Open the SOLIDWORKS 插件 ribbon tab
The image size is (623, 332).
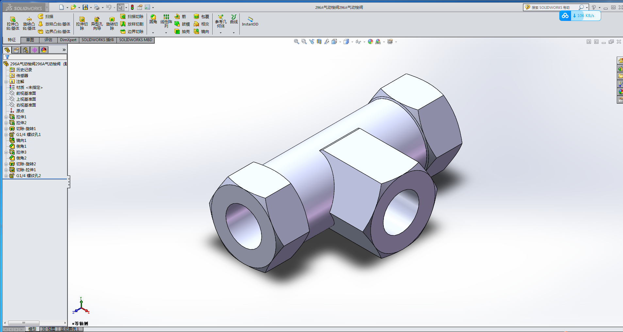[98, 40]
